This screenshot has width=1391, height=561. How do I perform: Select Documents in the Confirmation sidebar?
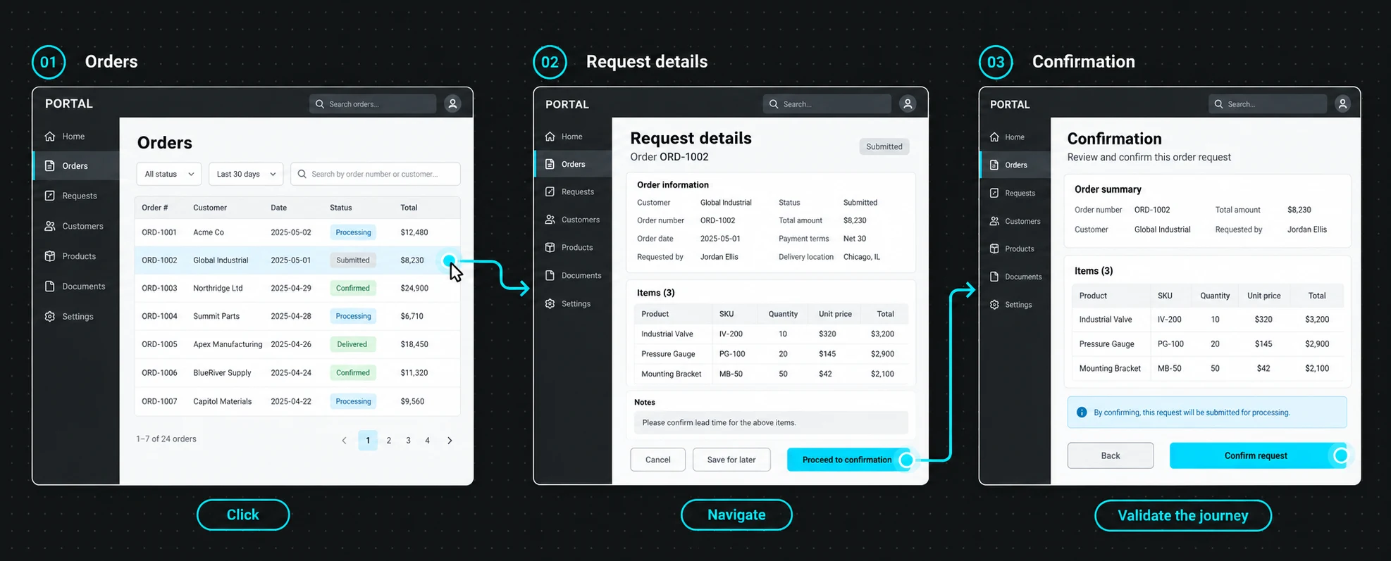[x=1015, y=277]
